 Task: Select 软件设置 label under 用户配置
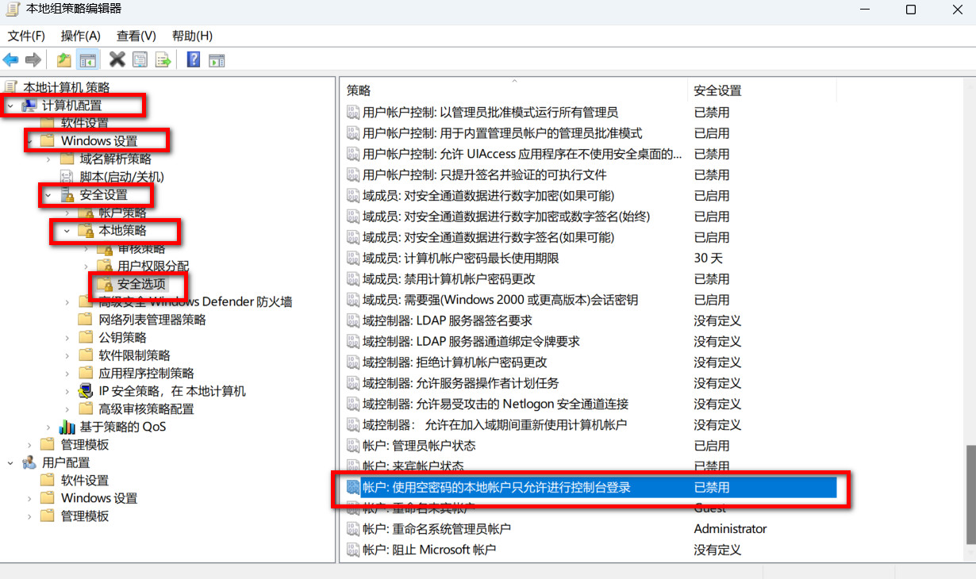(85, 481)
